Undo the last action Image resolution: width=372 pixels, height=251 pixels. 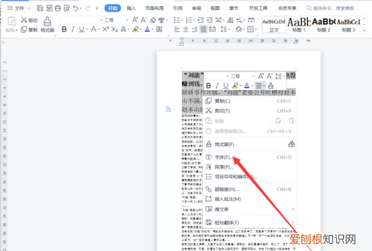tap(76, 8)
